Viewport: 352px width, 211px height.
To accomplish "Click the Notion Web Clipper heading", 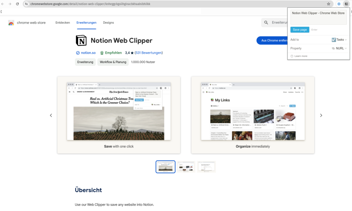I will click(x=121, y=41).
